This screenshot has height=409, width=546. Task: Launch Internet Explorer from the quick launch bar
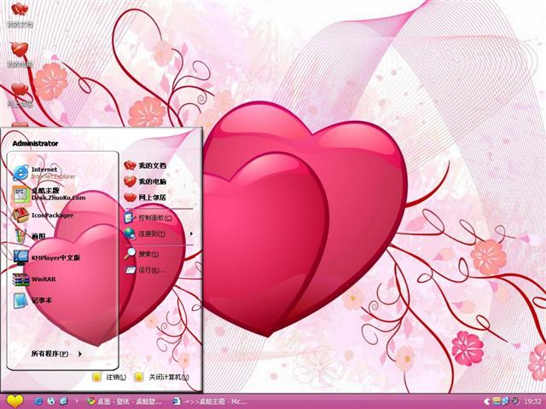pyautogui.click(x=38, y=401)
